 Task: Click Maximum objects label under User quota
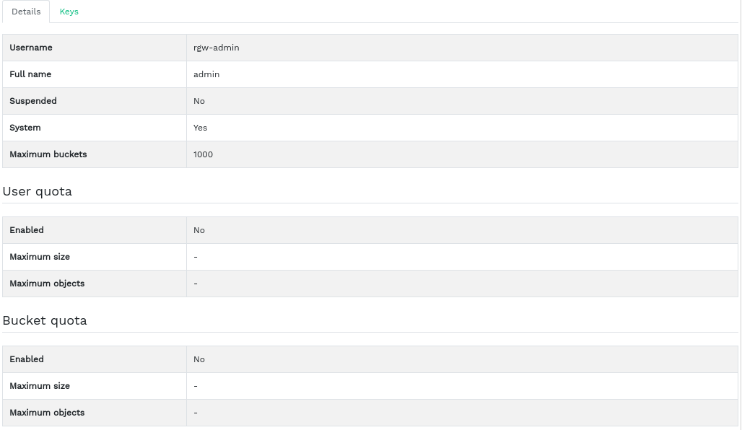[47, 284]
